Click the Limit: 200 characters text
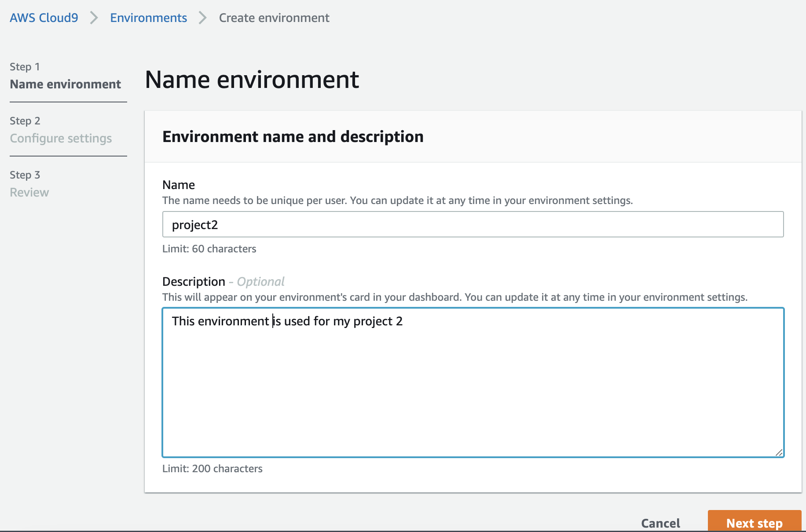Image resolution: width=806 pixels, height=532 pixels. click(212, 468)
